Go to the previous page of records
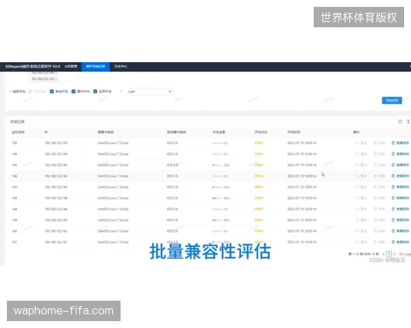Screen dimensions: 411x328 (x=384, y=254)
